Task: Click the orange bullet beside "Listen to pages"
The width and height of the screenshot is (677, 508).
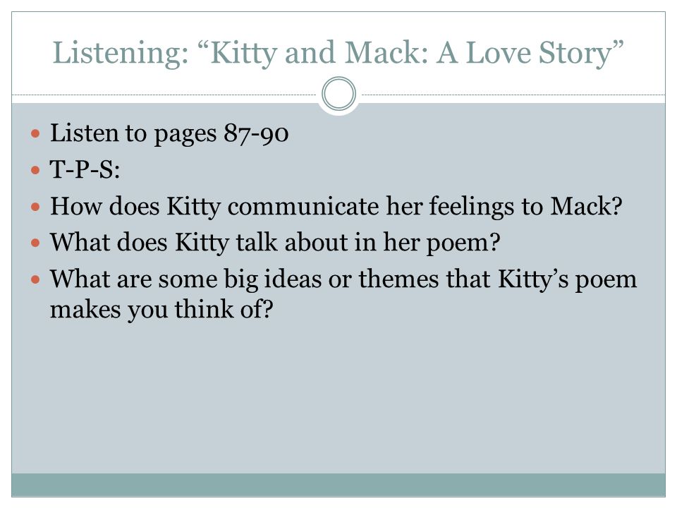Action: click(x=35, y=133)
